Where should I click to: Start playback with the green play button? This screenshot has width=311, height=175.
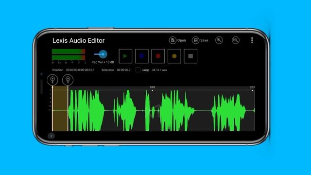click(125, 56)
